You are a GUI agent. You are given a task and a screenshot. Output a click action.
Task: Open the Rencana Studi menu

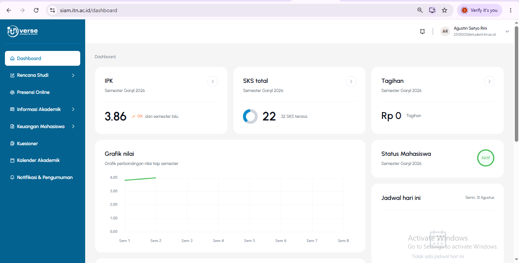43,75
